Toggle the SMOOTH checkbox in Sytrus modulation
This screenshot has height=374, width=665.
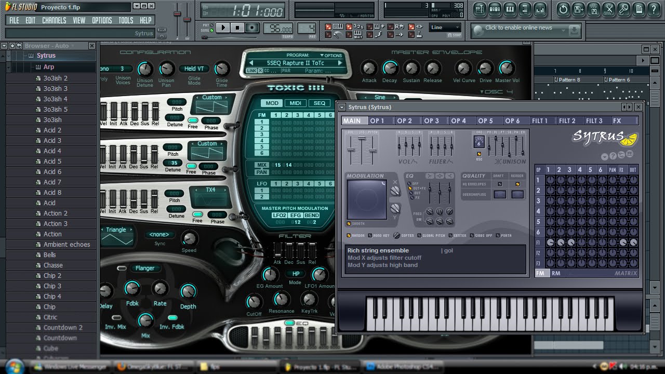(349, 223)
